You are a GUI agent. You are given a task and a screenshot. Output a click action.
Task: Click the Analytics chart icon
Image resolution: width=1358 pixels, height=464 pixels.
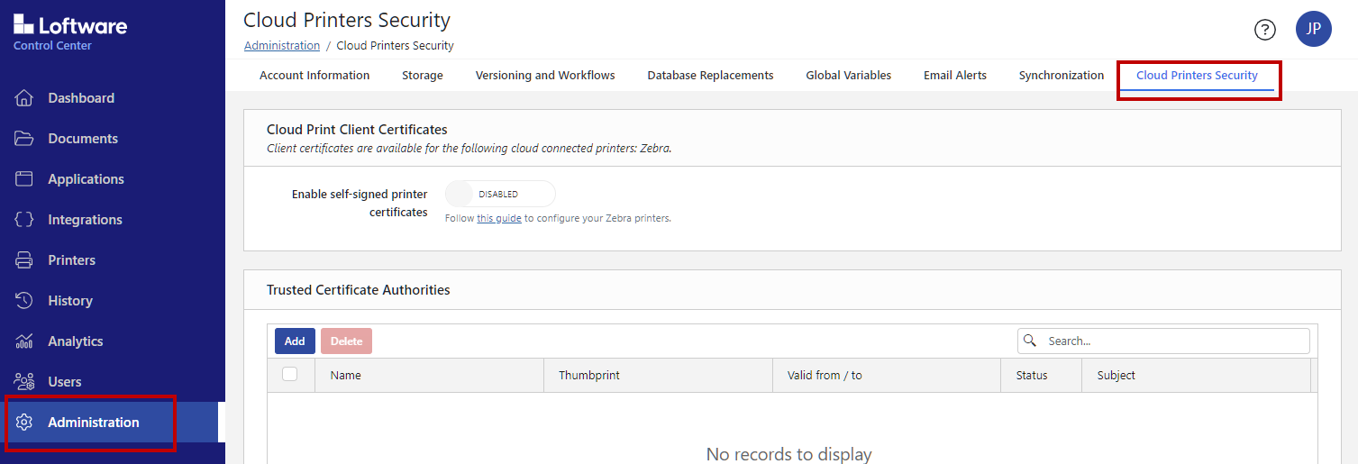(x=24, y=341)
